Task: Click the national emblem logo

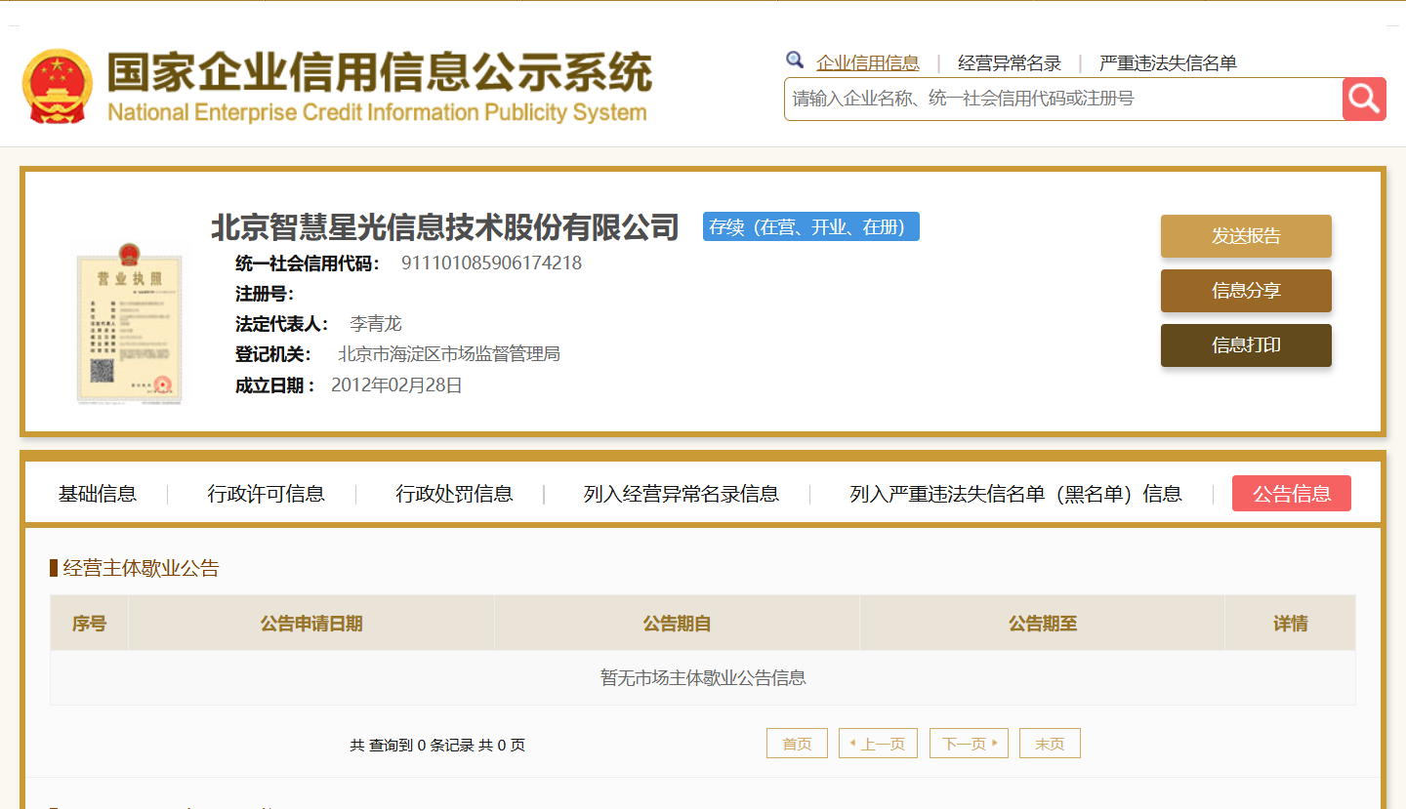Action: [57, 86]
